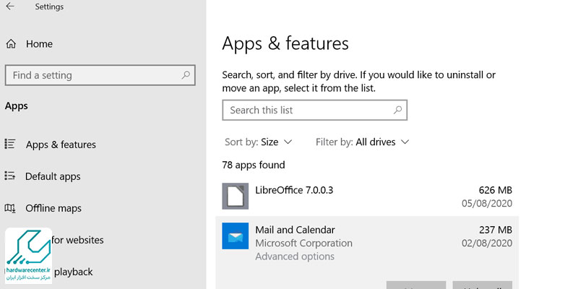
Task: Click the 05/08/2020 install date
Action: pos(487,203)
